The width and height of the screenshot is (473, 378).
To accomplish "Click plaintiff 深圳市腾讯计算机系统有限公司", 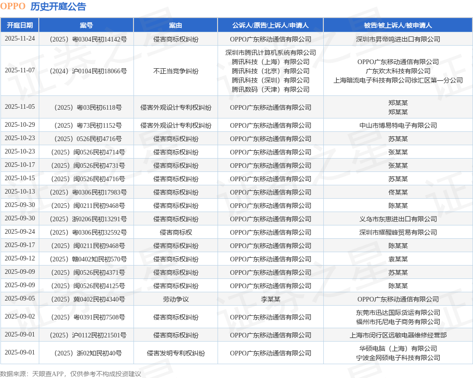I will click(270, 53).
